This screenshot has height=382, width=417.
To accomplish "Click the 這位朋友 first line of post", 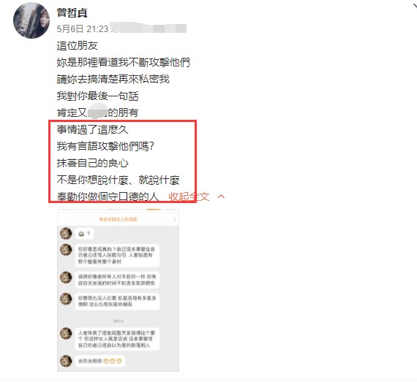I will click(x=77, y=46).
